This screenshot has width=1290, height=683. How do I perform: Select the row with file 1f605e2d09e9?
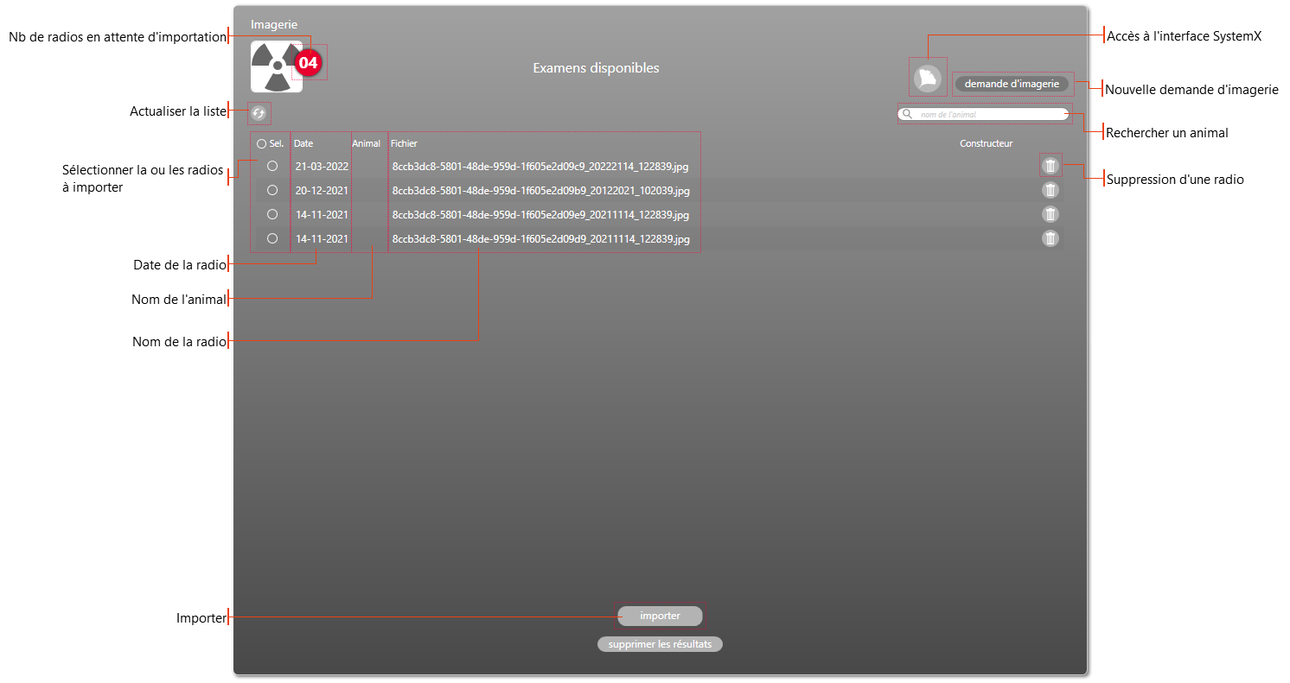272,213
